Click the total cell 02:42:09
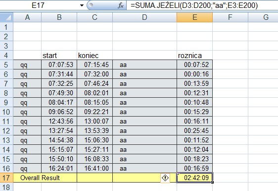The width and height of the screenshot is (278, 191). [195, 178]
